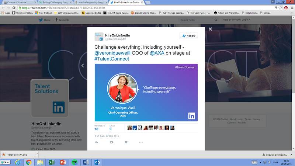Show previous tweet with left arrow
This screenshot has height=166, width=295.
83,66
